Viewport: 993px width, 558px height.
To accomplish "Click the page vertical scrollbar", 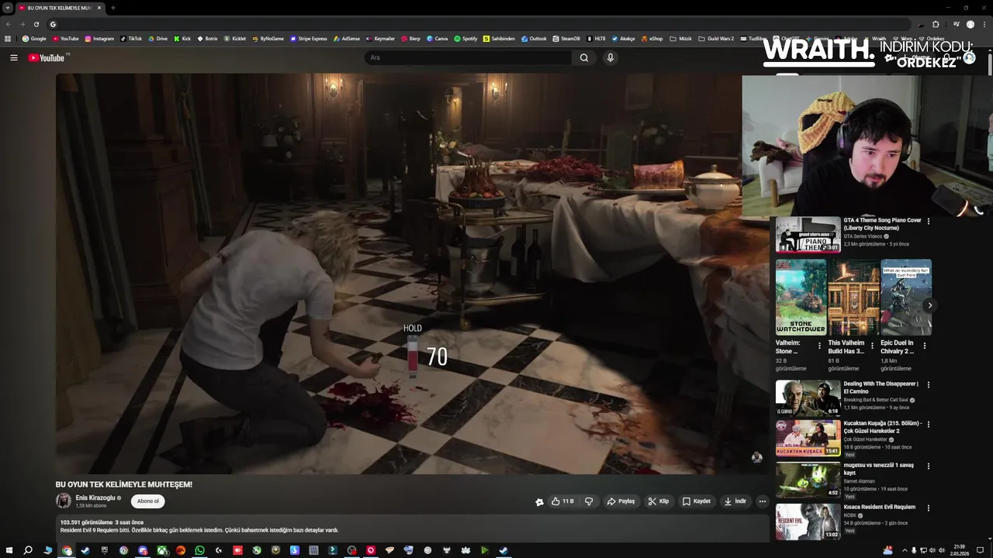I will pyautogui.click(x=989, y=63).
